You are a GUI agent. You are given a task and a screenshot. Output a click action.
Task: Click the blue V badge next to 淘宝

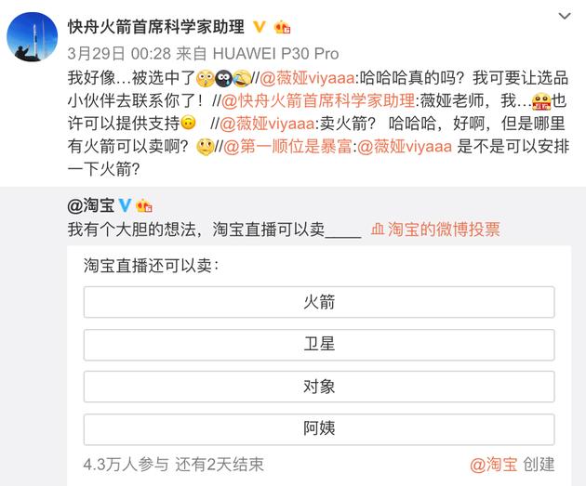point(125,205)
